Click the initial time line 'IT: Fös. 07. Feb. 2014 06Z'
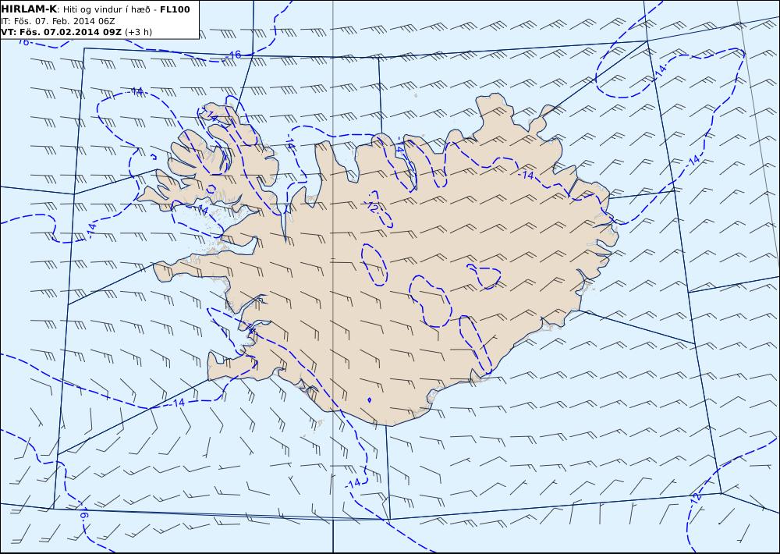Image resolution: width=780 pixels, height=554 pixels. click(58, 21)
